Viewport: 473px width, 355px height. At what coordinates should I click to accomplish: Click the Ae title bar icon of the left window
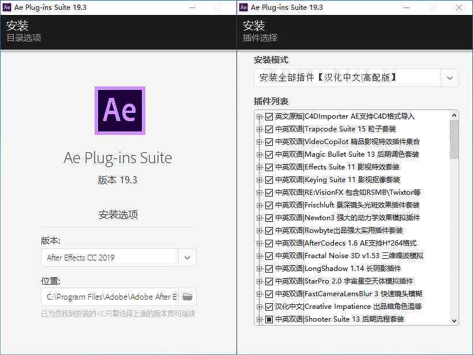coord(7,7)
